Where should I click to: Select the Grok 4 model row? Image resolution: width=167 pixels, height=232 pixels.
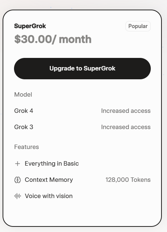tap(82, 111)
